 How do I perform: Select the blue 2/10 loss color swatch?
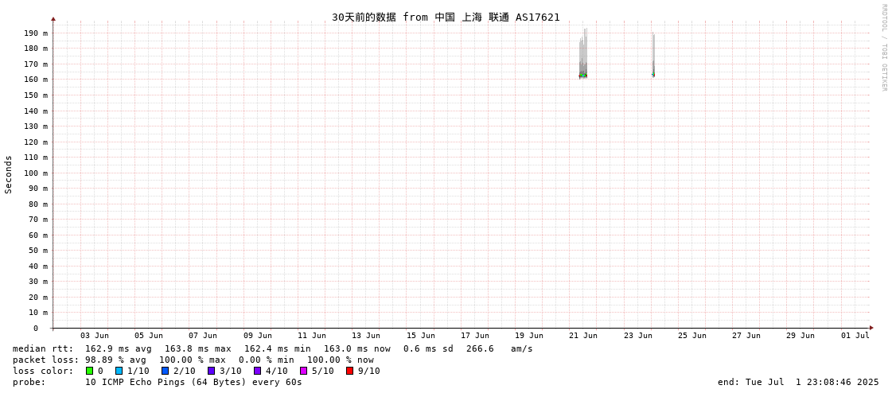tap(165, 371)
